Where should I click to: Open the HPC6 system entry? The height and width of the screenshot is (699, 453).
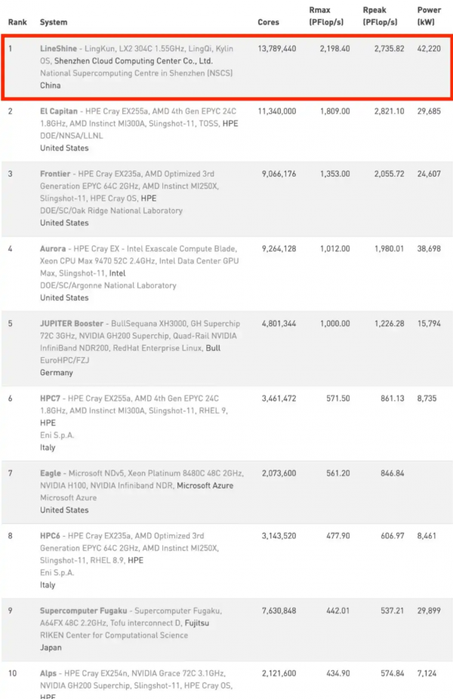[50, 536]
